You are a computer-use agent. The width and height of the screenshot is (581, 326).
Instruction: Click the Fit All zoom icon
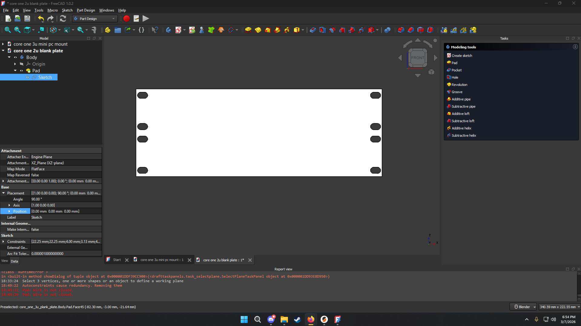coord(8,30)
